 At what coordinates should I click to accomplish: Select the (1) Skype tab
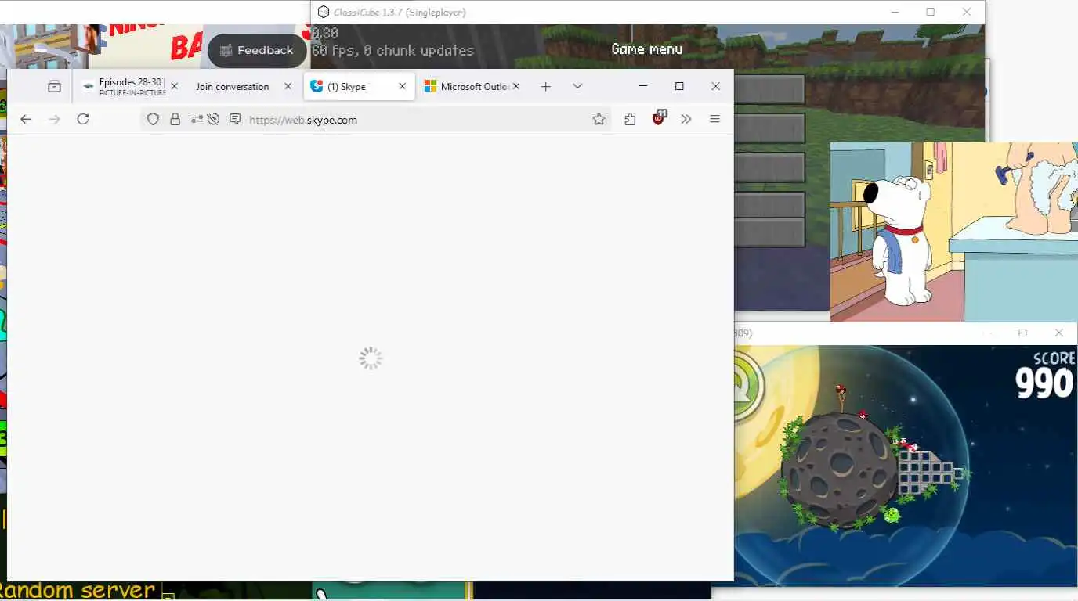coord(359,86)
